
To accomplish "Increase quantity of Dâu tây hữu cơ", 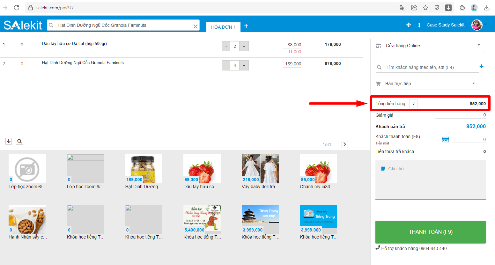I will pos(244,46).
